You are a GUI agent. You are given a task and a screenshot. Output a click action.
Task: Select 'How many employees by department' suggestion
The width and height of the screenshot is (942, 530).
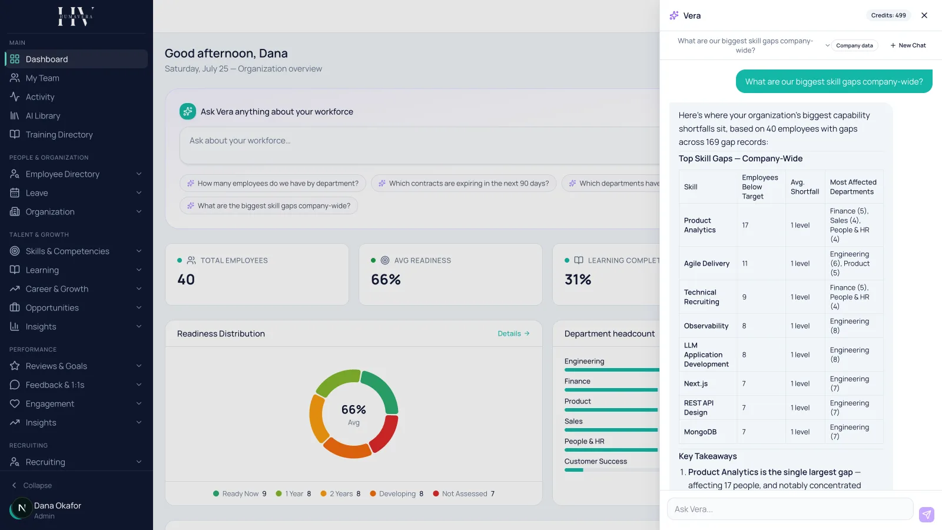point(273,183)
